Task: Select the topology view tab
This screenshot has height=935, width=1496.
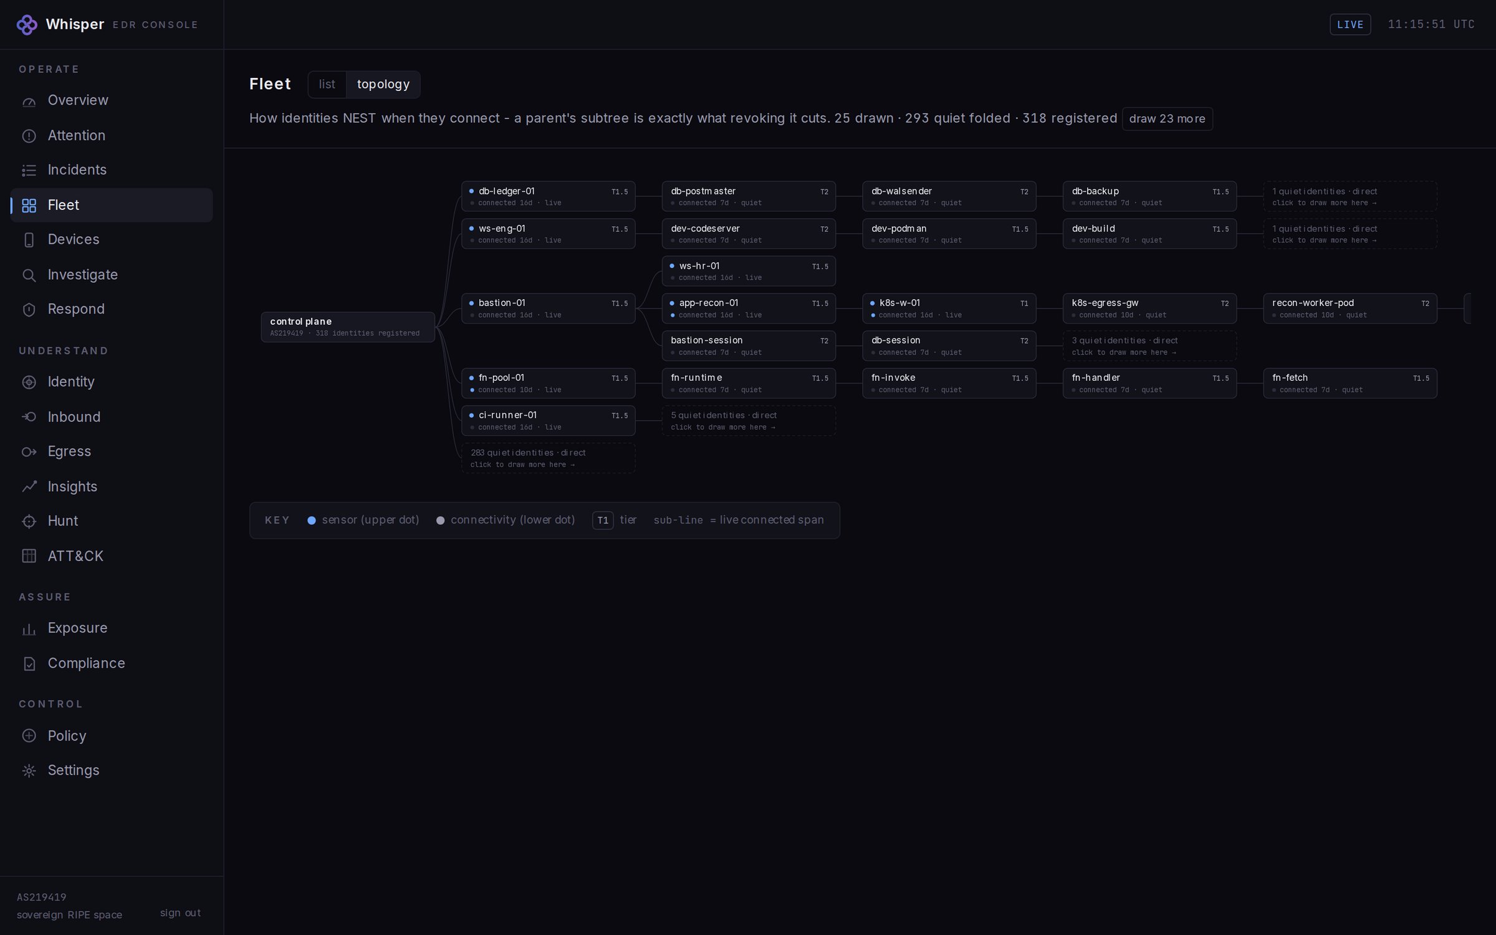Action: (383, 84)
